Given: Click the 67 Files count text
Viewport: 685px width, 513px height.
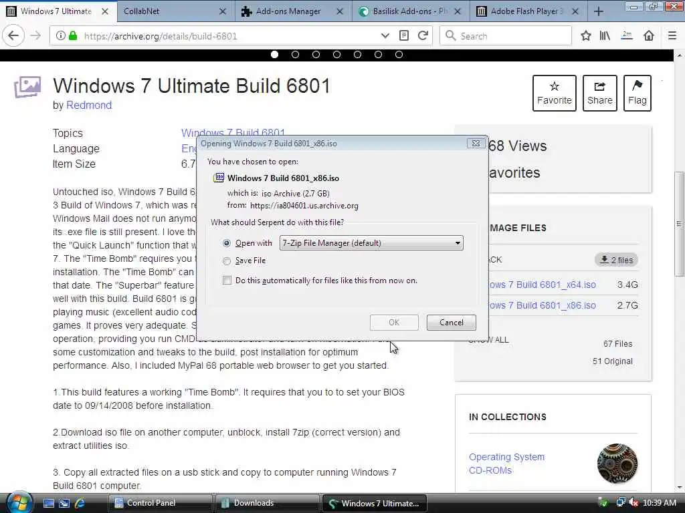Looking at the screenshot, I should 617,344.
